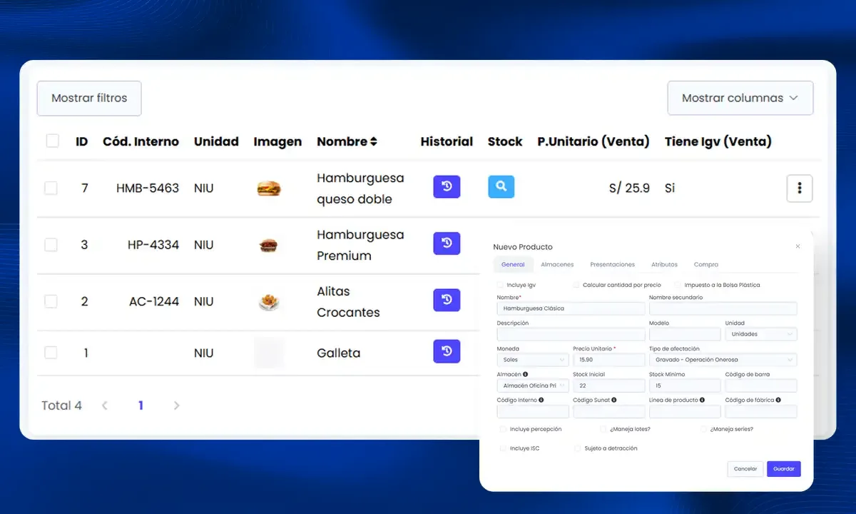856x514 pixels.
Task: Open the Almacén dropdown
Action: tap(533, 385)
